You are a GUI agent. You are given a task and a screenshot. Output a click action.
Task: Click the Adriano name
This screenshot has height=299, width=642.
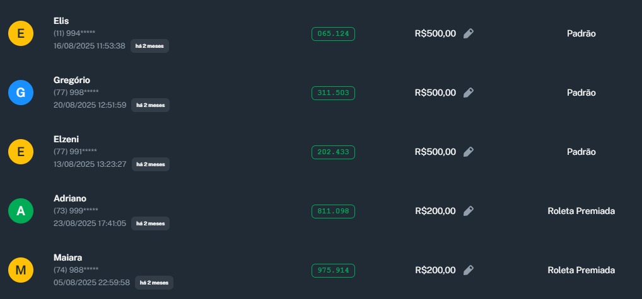(x=70, y=198)
